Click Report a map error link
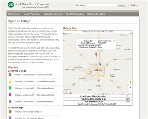Image resolution: width=148 pixels, height=119 pixels. click(126, 94)
